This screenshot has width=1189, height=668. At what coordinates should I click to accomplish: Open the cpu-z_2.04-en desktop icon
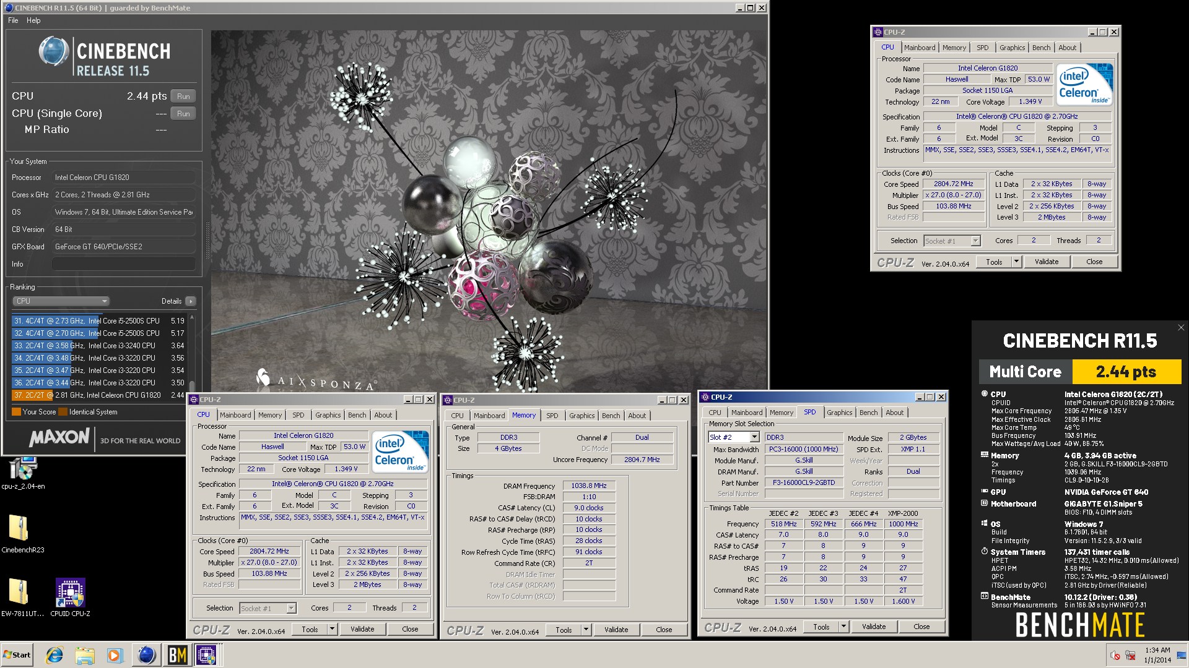click(22, 473)
